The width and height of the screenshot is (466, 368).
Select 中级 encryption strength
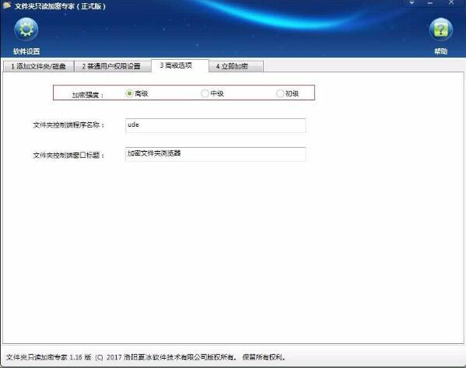click(212, 93)
